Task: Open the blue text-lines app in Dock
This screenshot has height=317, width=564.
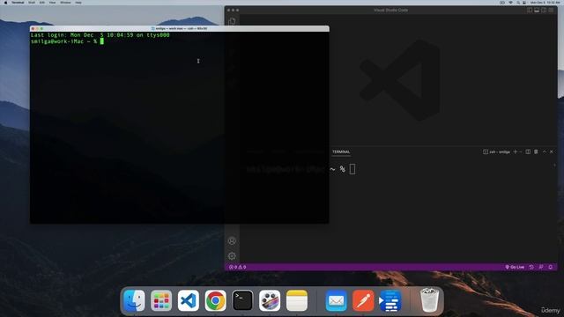Action: tap(390, 300)
